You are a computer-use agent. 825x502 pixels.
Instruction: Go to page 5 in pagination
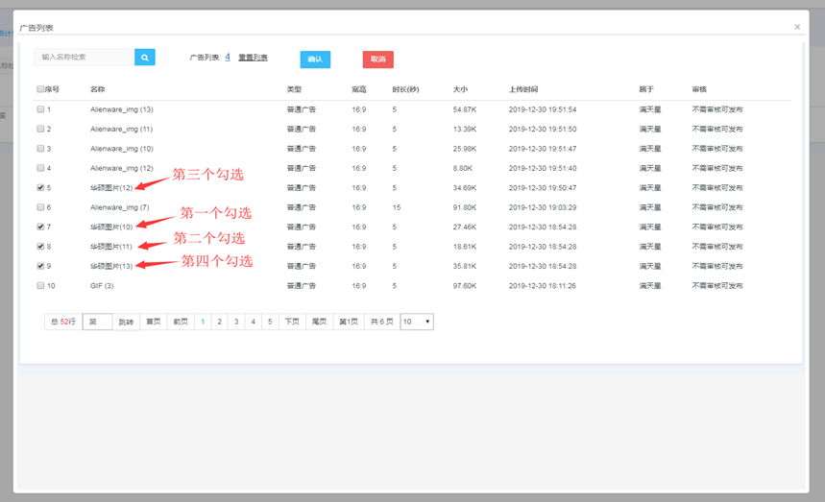point(270,323)
